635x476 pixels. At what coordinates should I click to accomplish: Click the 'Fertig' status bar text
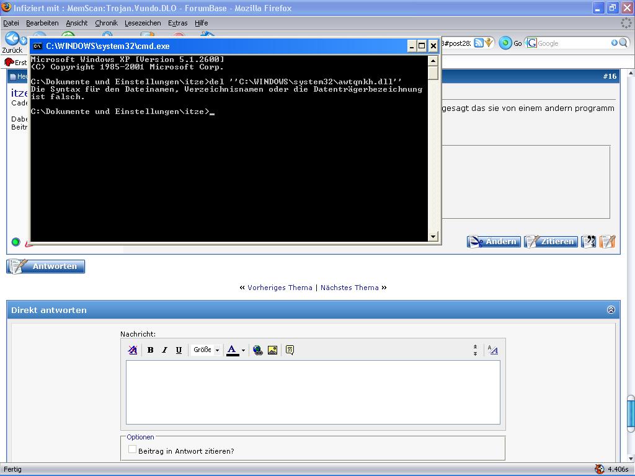click(12, 469)
